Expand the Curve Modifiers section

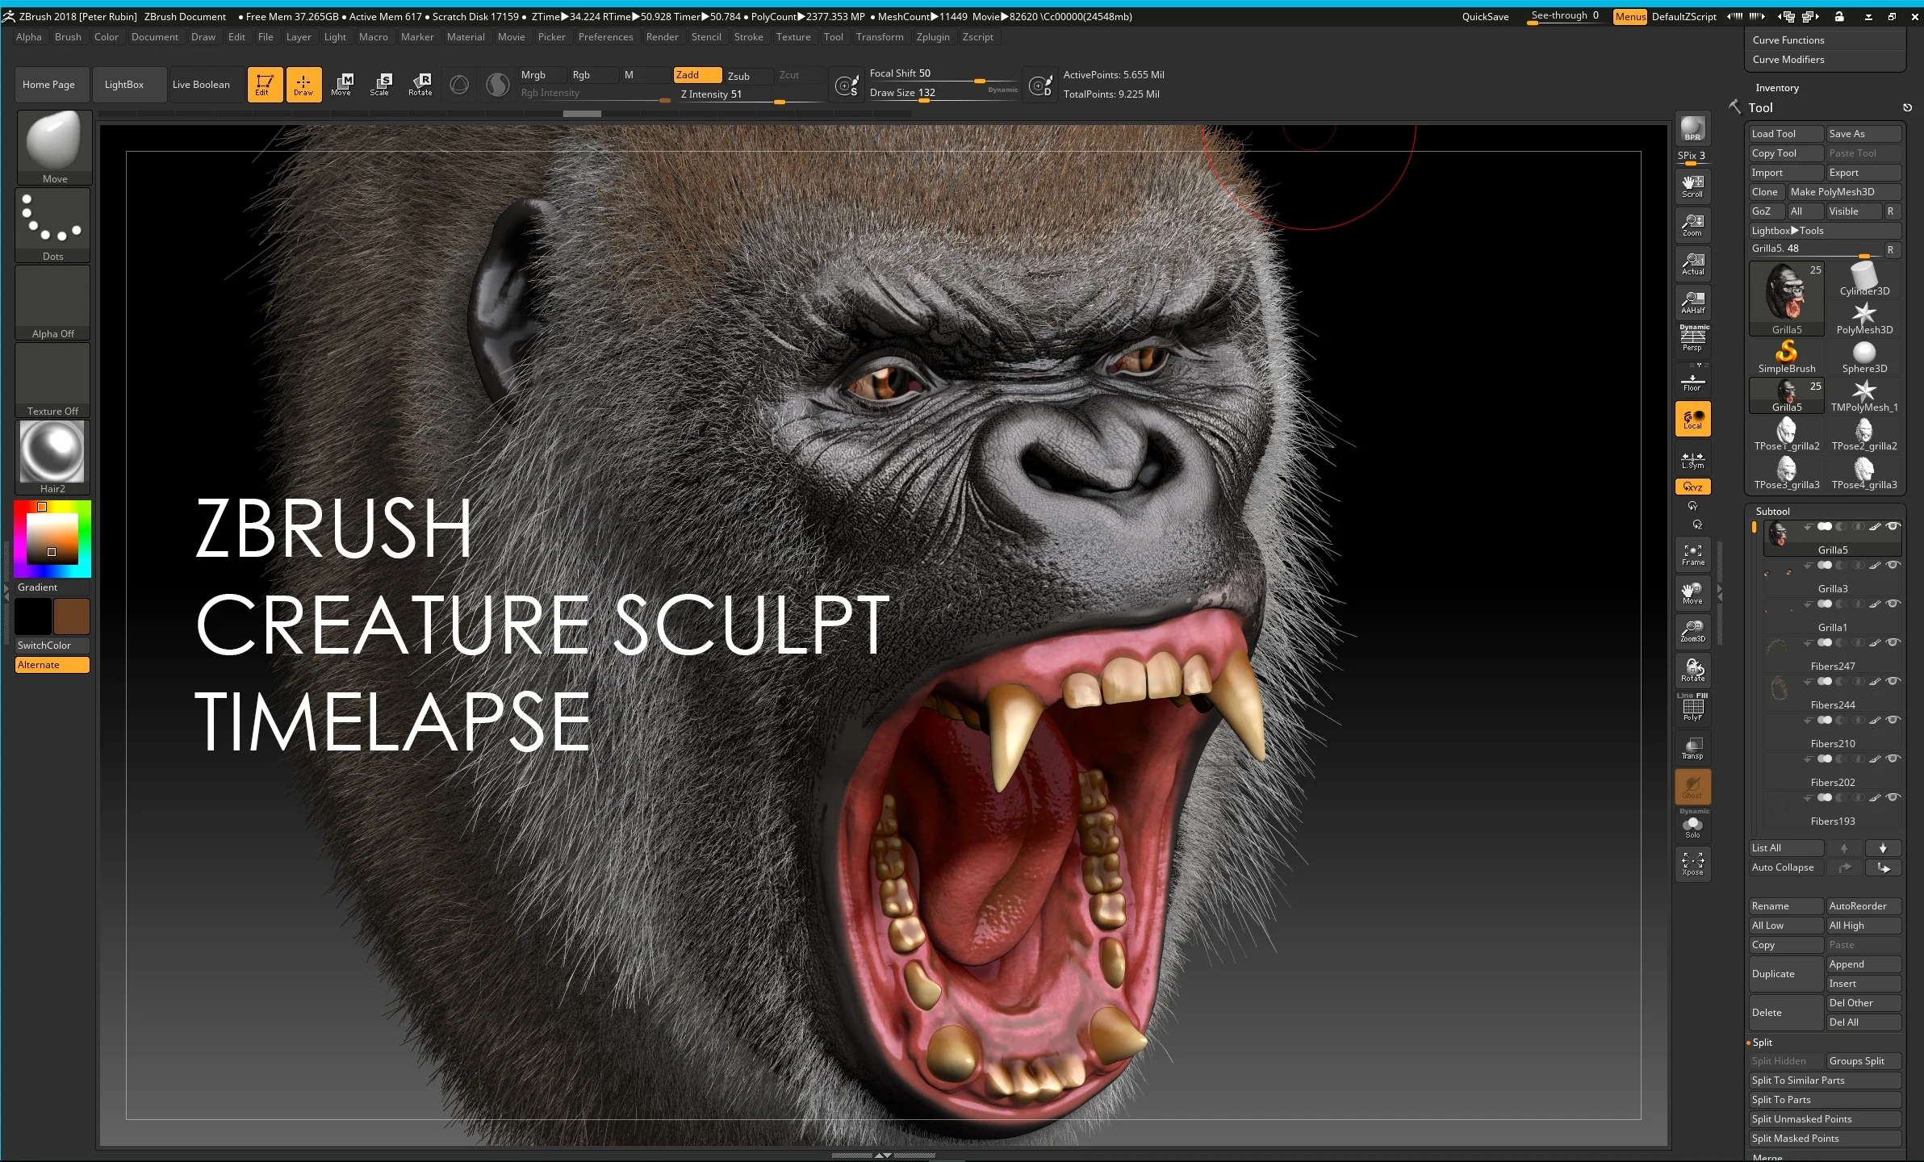tap(1788, 60)
